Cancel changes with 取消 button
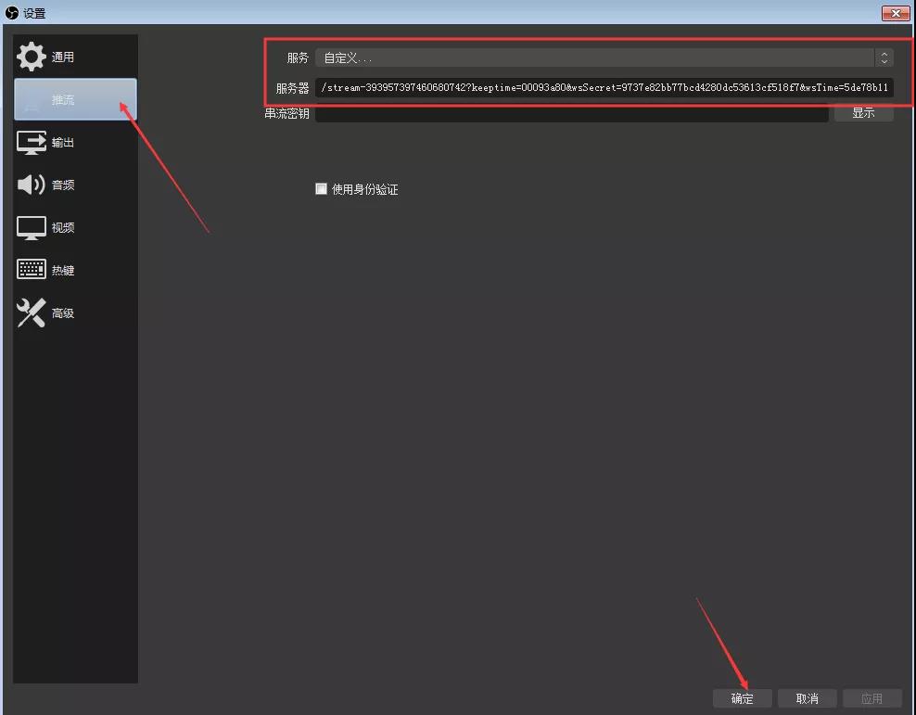 pos(808,698)
